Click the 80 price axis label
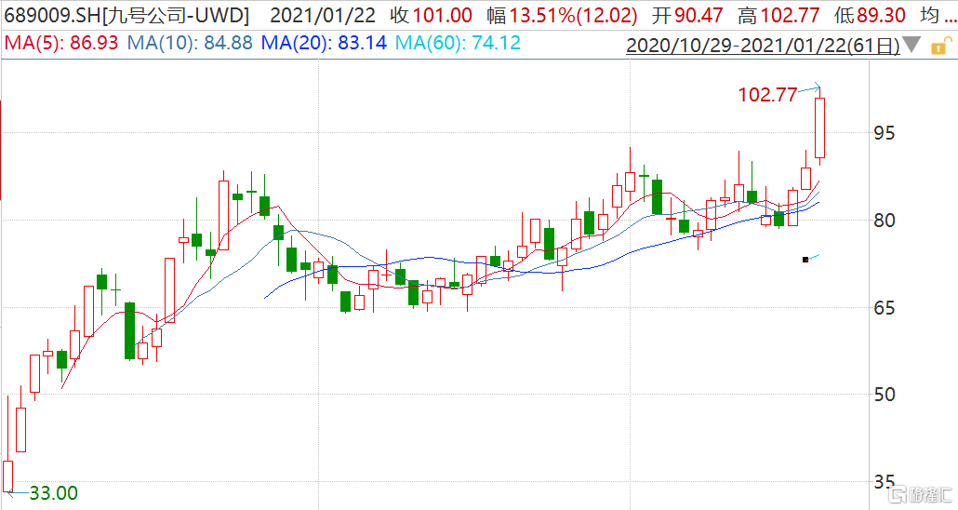Viewport: 958px width, 510px height. (x=885, y=221)
